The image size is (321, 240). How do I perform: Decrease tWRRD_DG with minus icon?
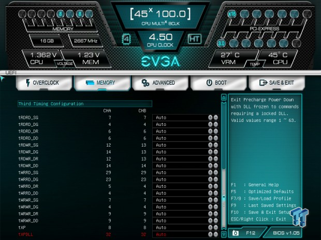point(215,179)
